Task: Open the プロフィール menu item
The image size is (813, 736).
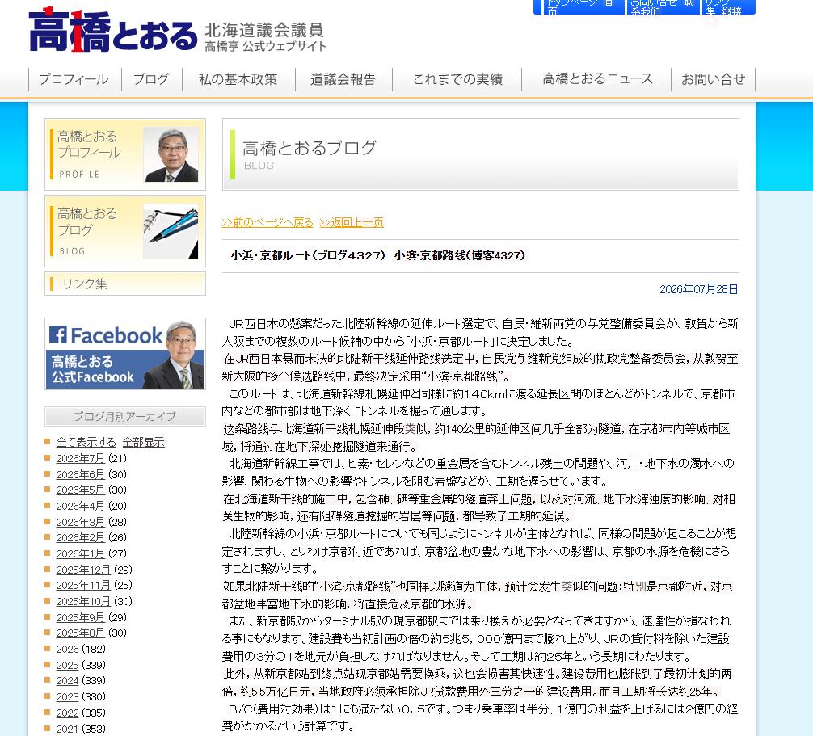Action: pos(74,79)
